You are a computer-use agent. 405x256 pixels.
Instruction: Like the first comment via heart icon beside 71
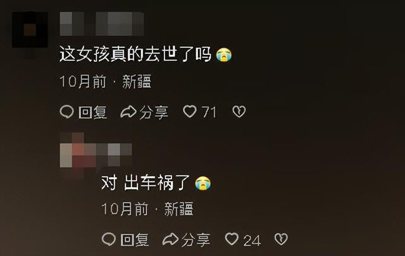[190, 112]
